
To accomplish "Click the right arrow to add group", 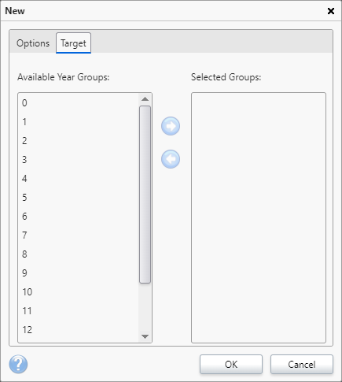I will click(171, 126).
